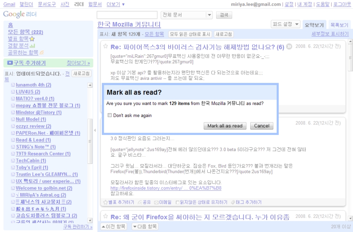Screen dimensions: 353x232
Task: Star the post titled Re: 왜 굳이 Firefox을
Action: click(x=106, y=216)
